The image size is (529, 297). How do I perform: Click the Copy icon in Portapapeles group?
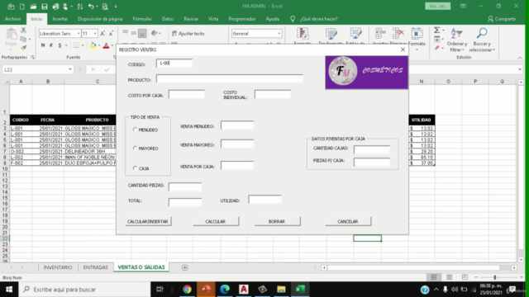[23, 39]
